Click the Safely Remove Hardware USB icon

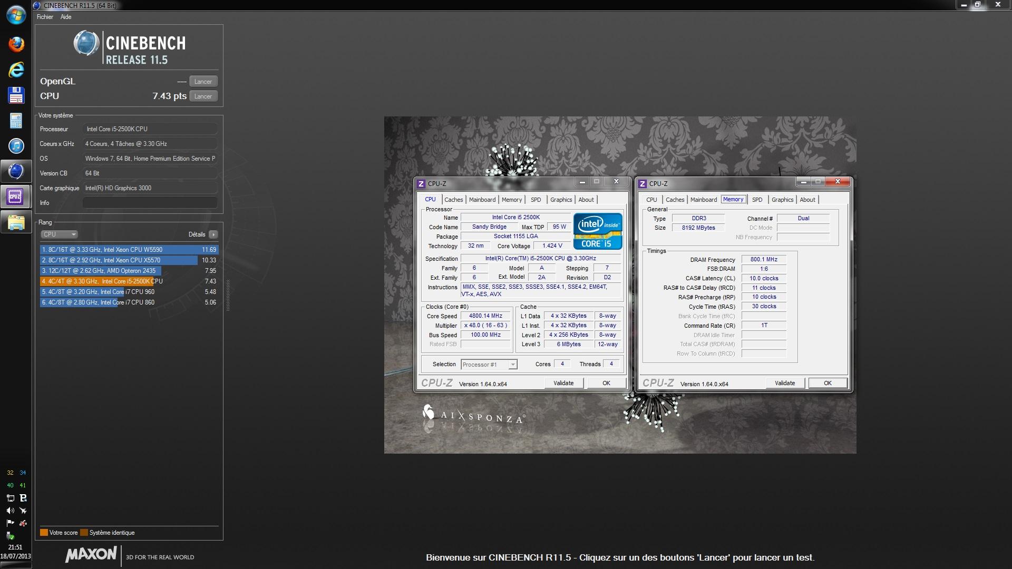(10, 536)
